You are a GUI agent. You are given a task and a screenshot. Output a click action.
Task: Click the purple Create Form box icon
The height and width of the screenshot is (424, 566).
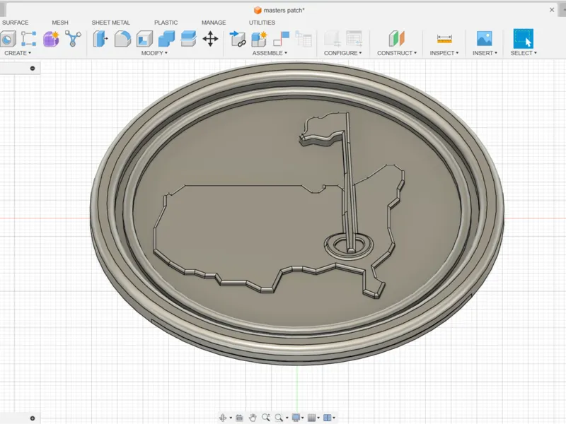(51, 39)
